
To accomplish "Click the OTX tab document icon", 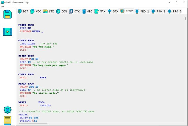I will [x=71, y=11].
